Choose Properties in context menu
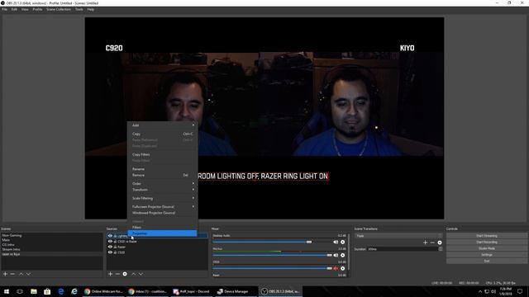529x297 pixels. (162, 233)
